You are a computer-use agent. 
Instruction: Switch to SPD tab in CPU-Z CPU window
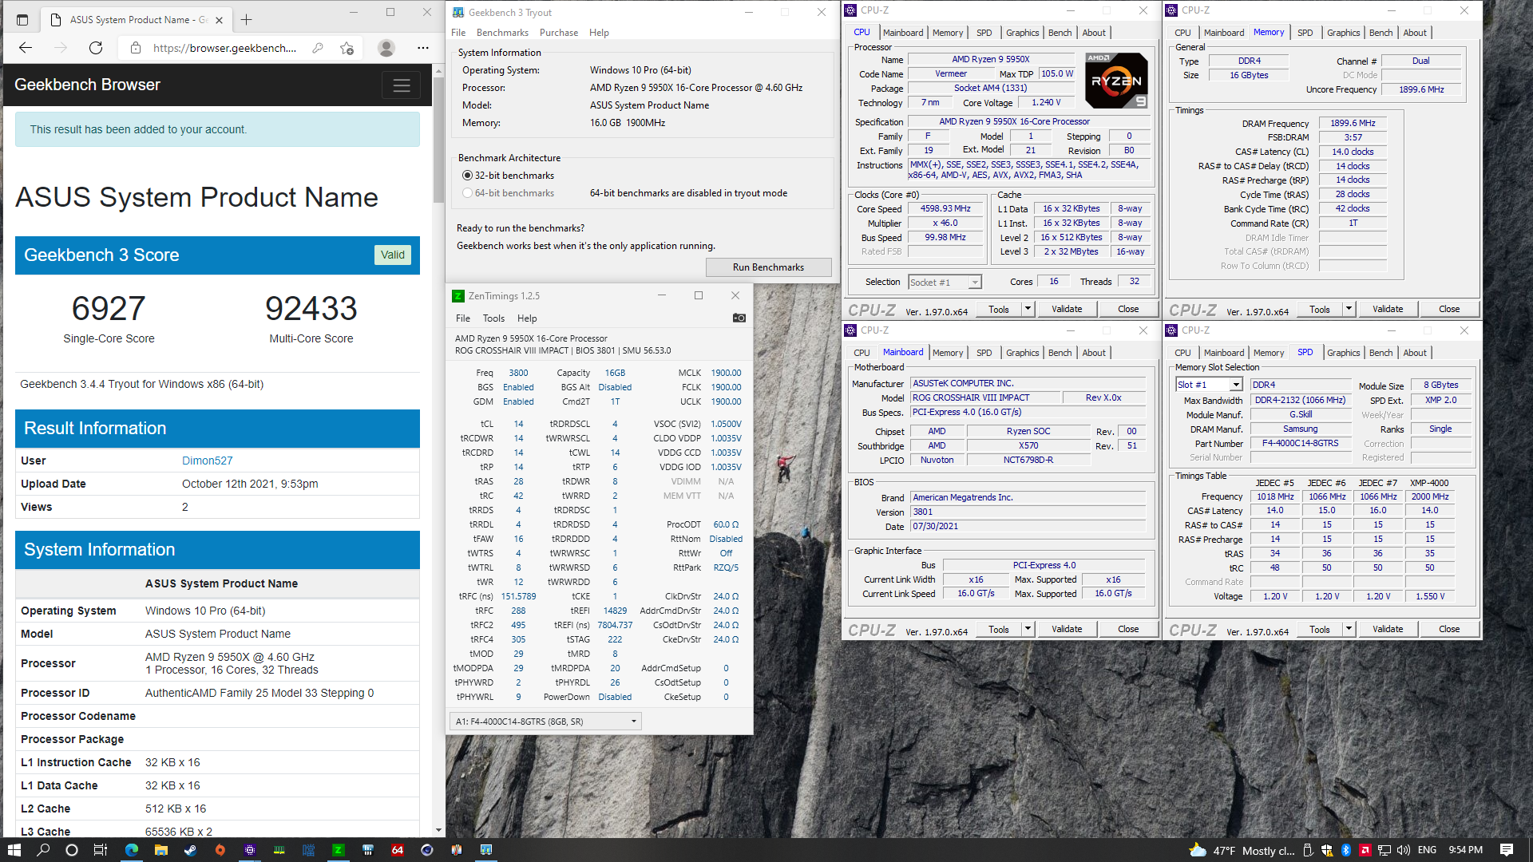(984, 33)
